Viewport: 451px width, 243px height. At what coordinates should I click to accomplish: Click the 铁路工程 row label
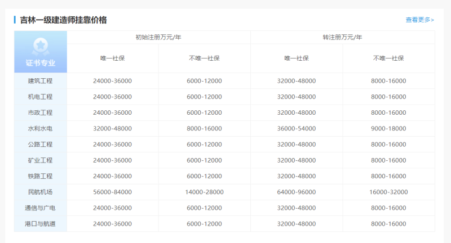point(40,176)
